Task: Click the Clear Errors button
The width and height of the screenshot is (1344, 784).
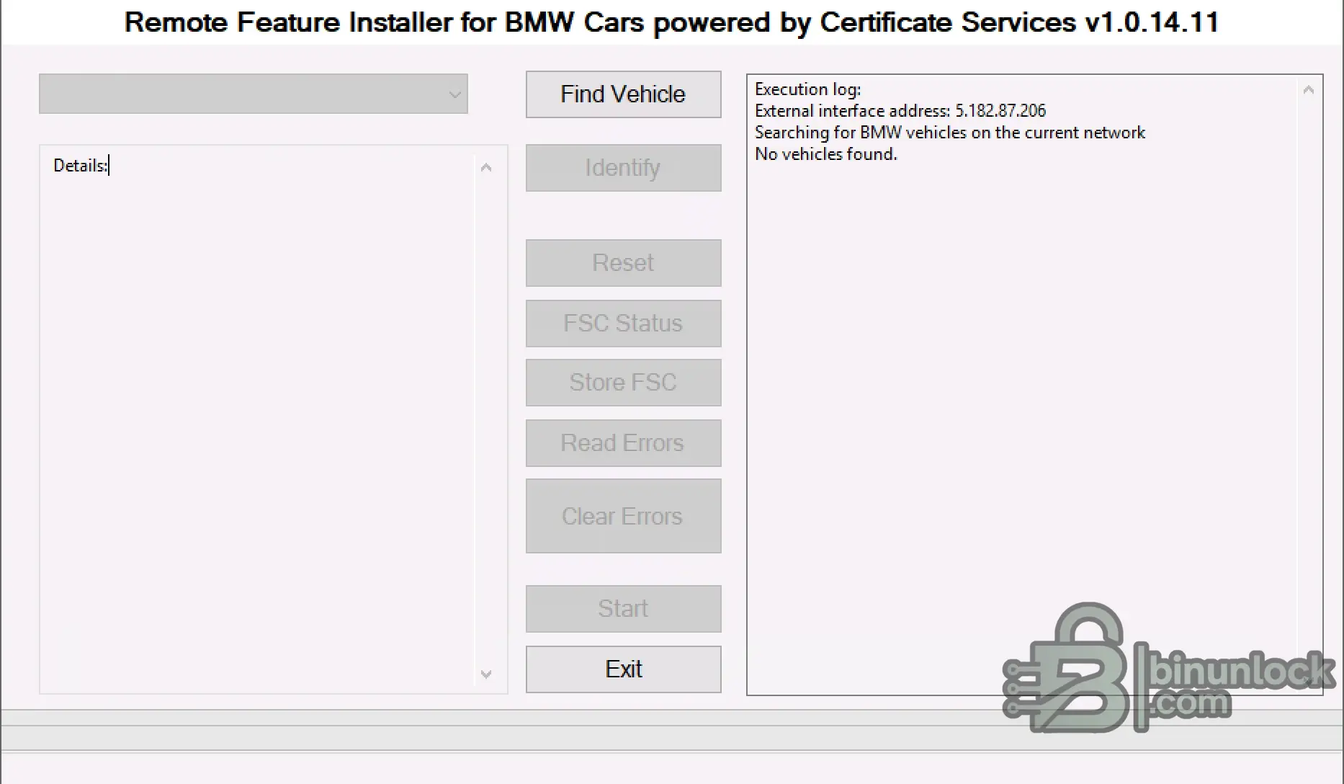Action: coord(623,516)
